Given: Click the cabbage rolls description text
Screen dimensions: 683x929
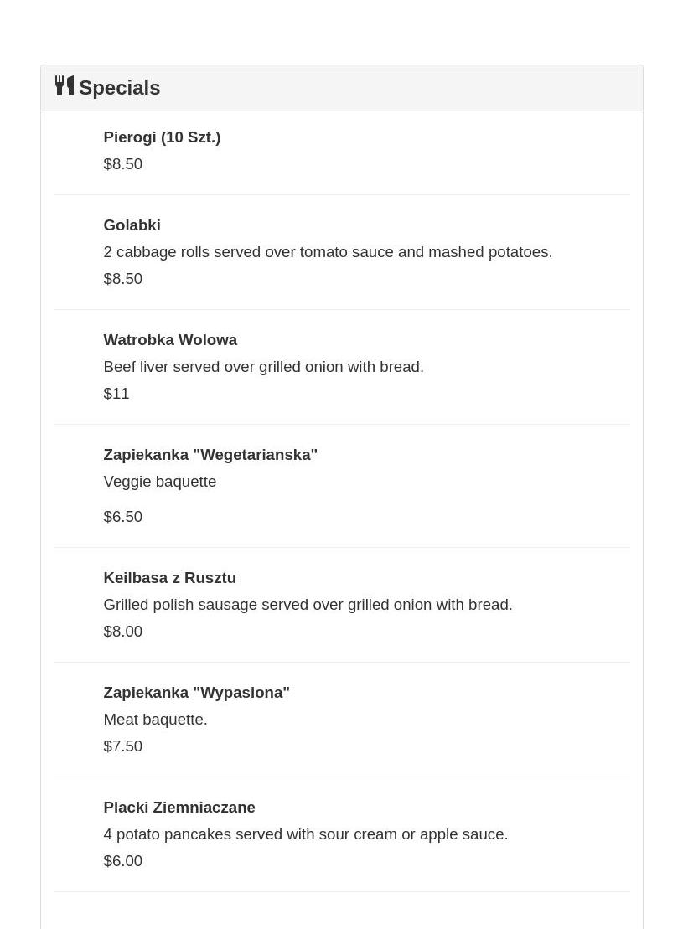Looking at the screenshot, I should 328,252.
